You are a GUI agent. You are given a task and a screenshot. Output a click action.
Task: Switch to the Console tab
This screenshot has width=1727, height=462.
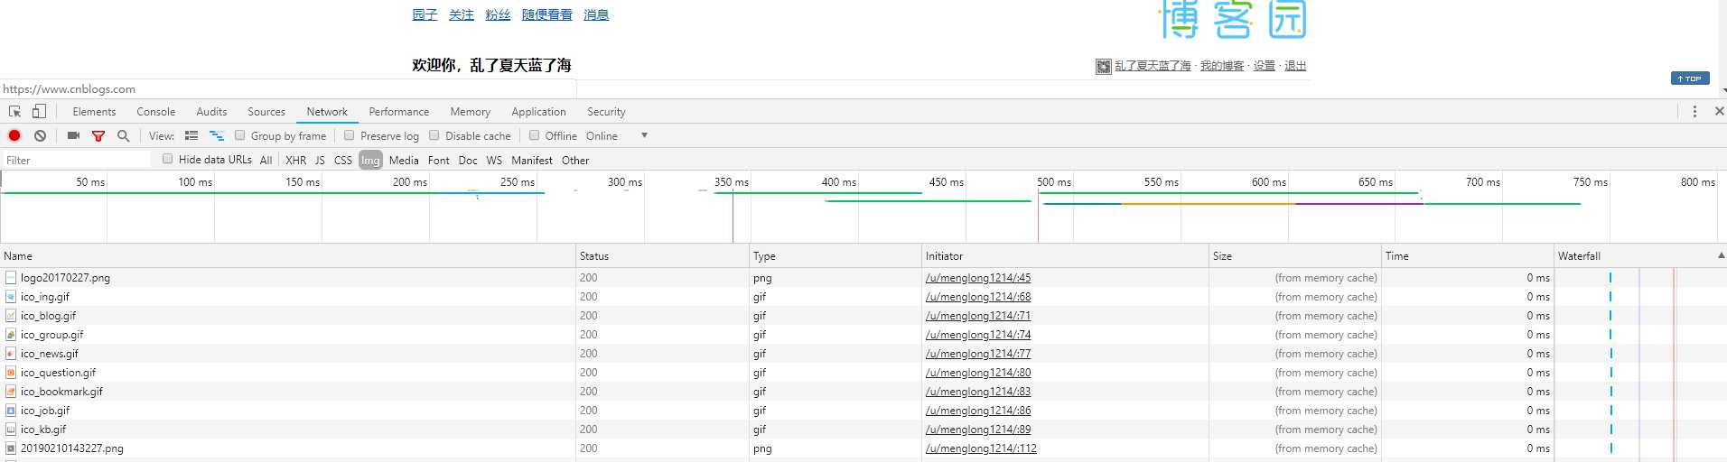point(156,112)
